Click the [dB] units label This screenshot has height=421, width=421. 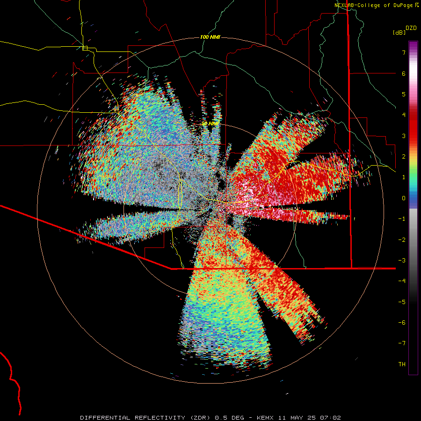pyautogui.click(x=399, y=32)
